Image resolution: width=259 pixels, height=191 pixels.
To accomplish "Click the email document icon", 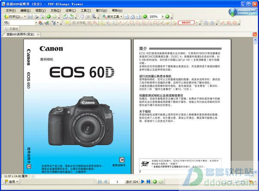I will [x=42, y=16].
